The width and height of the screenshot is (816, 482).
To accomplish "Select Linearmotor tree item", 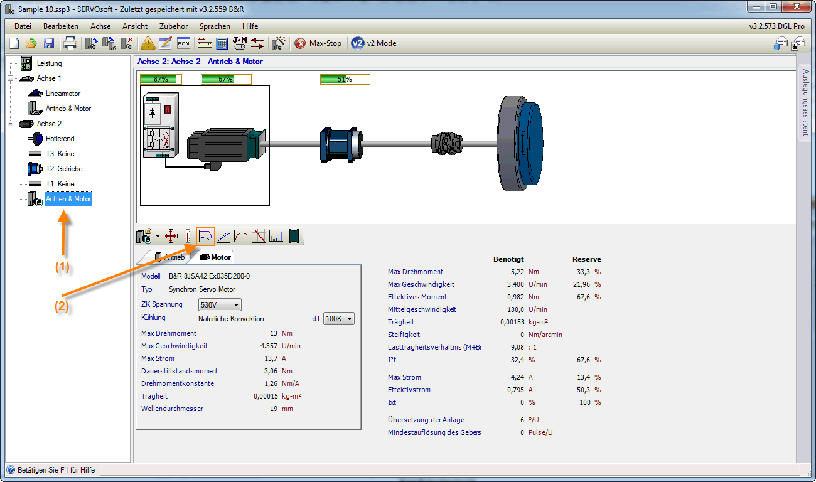I will (x=63, y=94).
